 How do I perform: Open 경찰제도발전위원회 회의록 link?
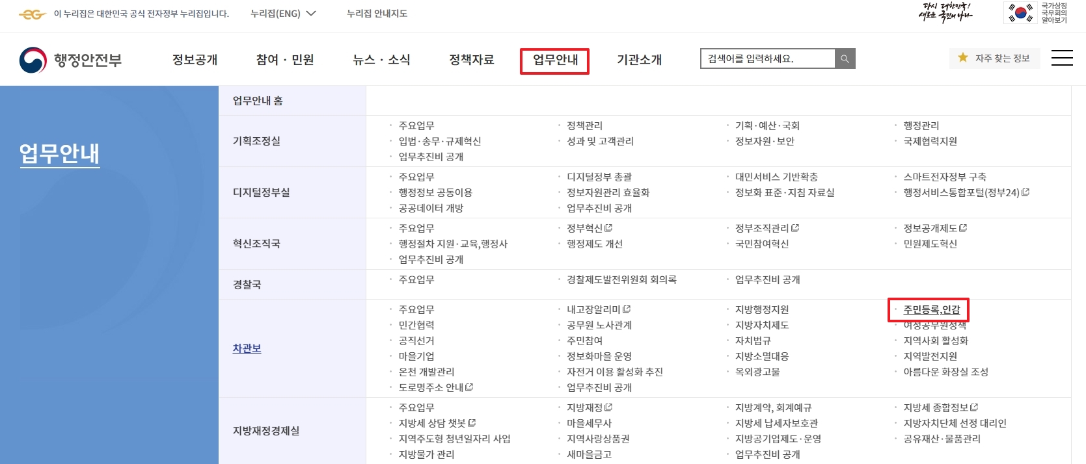pyautogui.click(x=621, y=279)
